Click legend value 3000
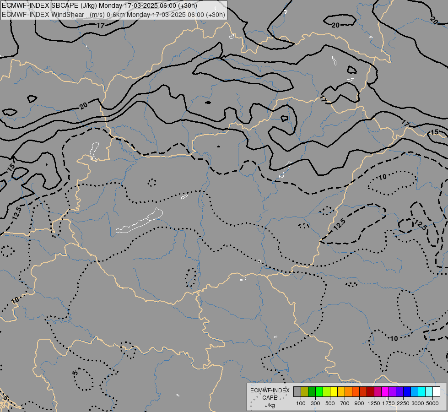 tap(418, 403)
